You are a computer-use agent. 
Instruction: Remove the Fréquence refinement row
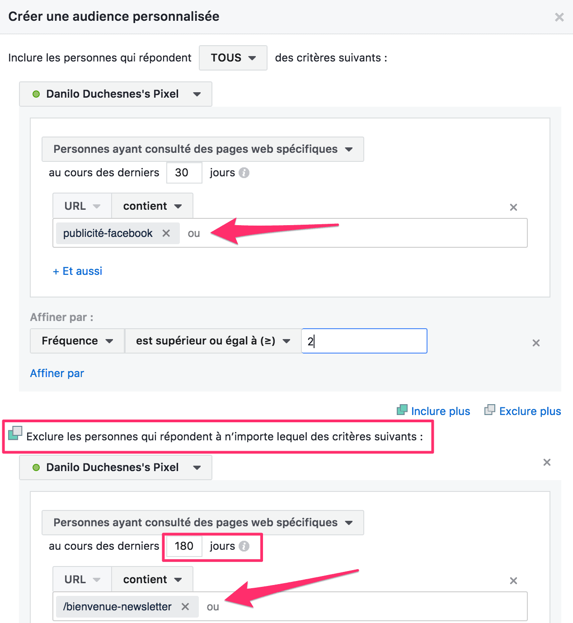click(536, 343)
